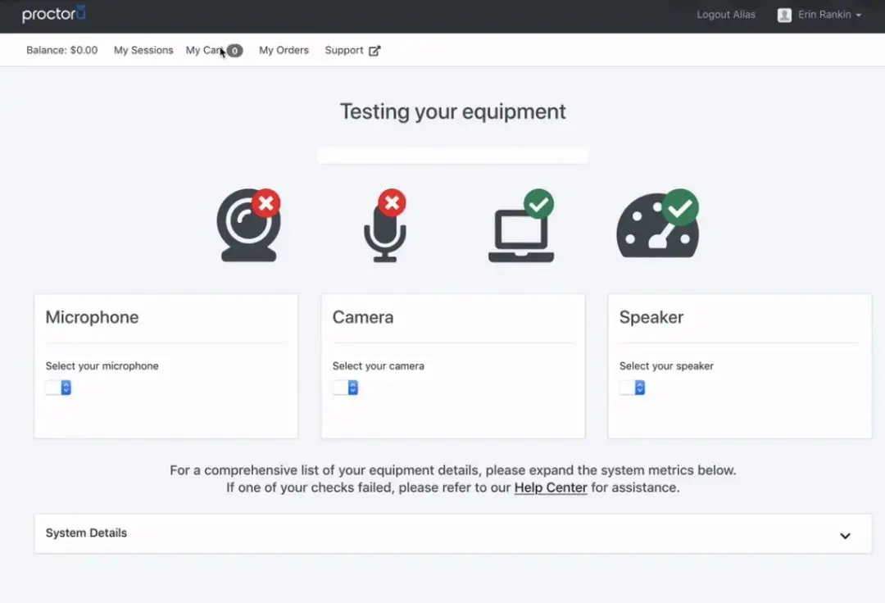Expand the System Details chevron
The width and height of the screenshot is (885, 603).
[845, 536]
